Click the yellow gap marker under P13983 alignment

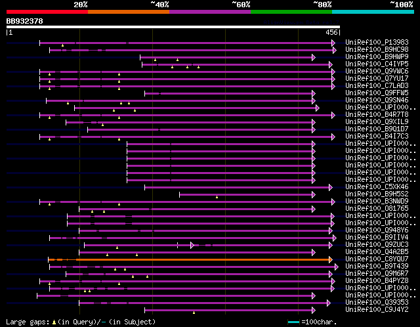[x=63, y=45]
